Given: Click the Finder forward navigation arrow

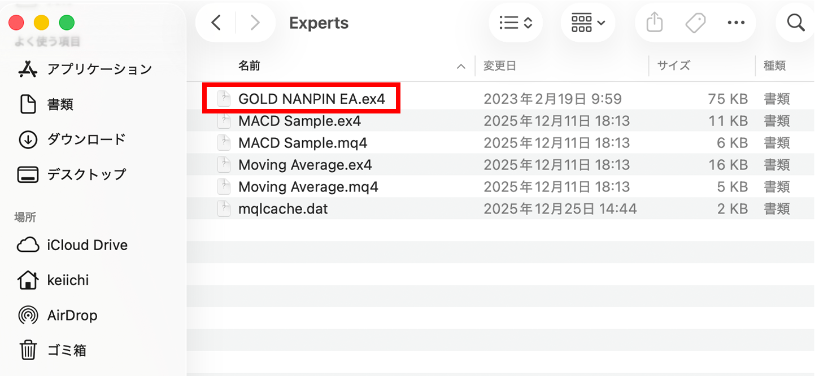Looking at the screenshot, I should coord(255,23).
